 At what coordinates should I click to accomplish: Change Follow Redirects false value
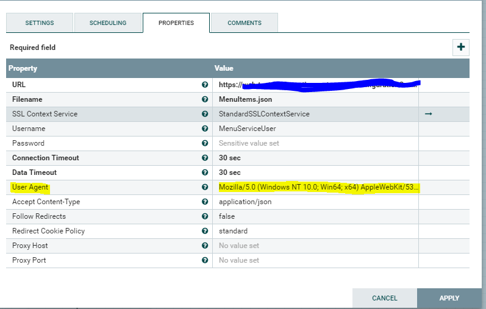pos(315,216)
